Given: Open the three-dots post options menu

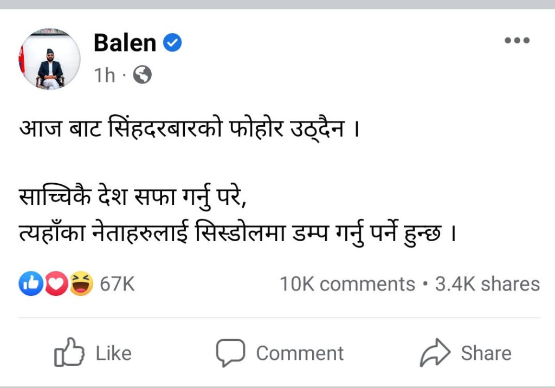Looking at the screenshot, I should (x=516, y=41).
